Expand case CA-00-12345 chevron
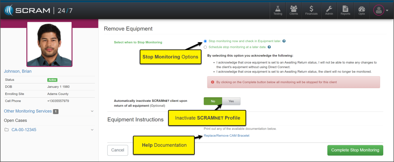The width and height of the screenshot is (394, 162). (x=92, y=130)
